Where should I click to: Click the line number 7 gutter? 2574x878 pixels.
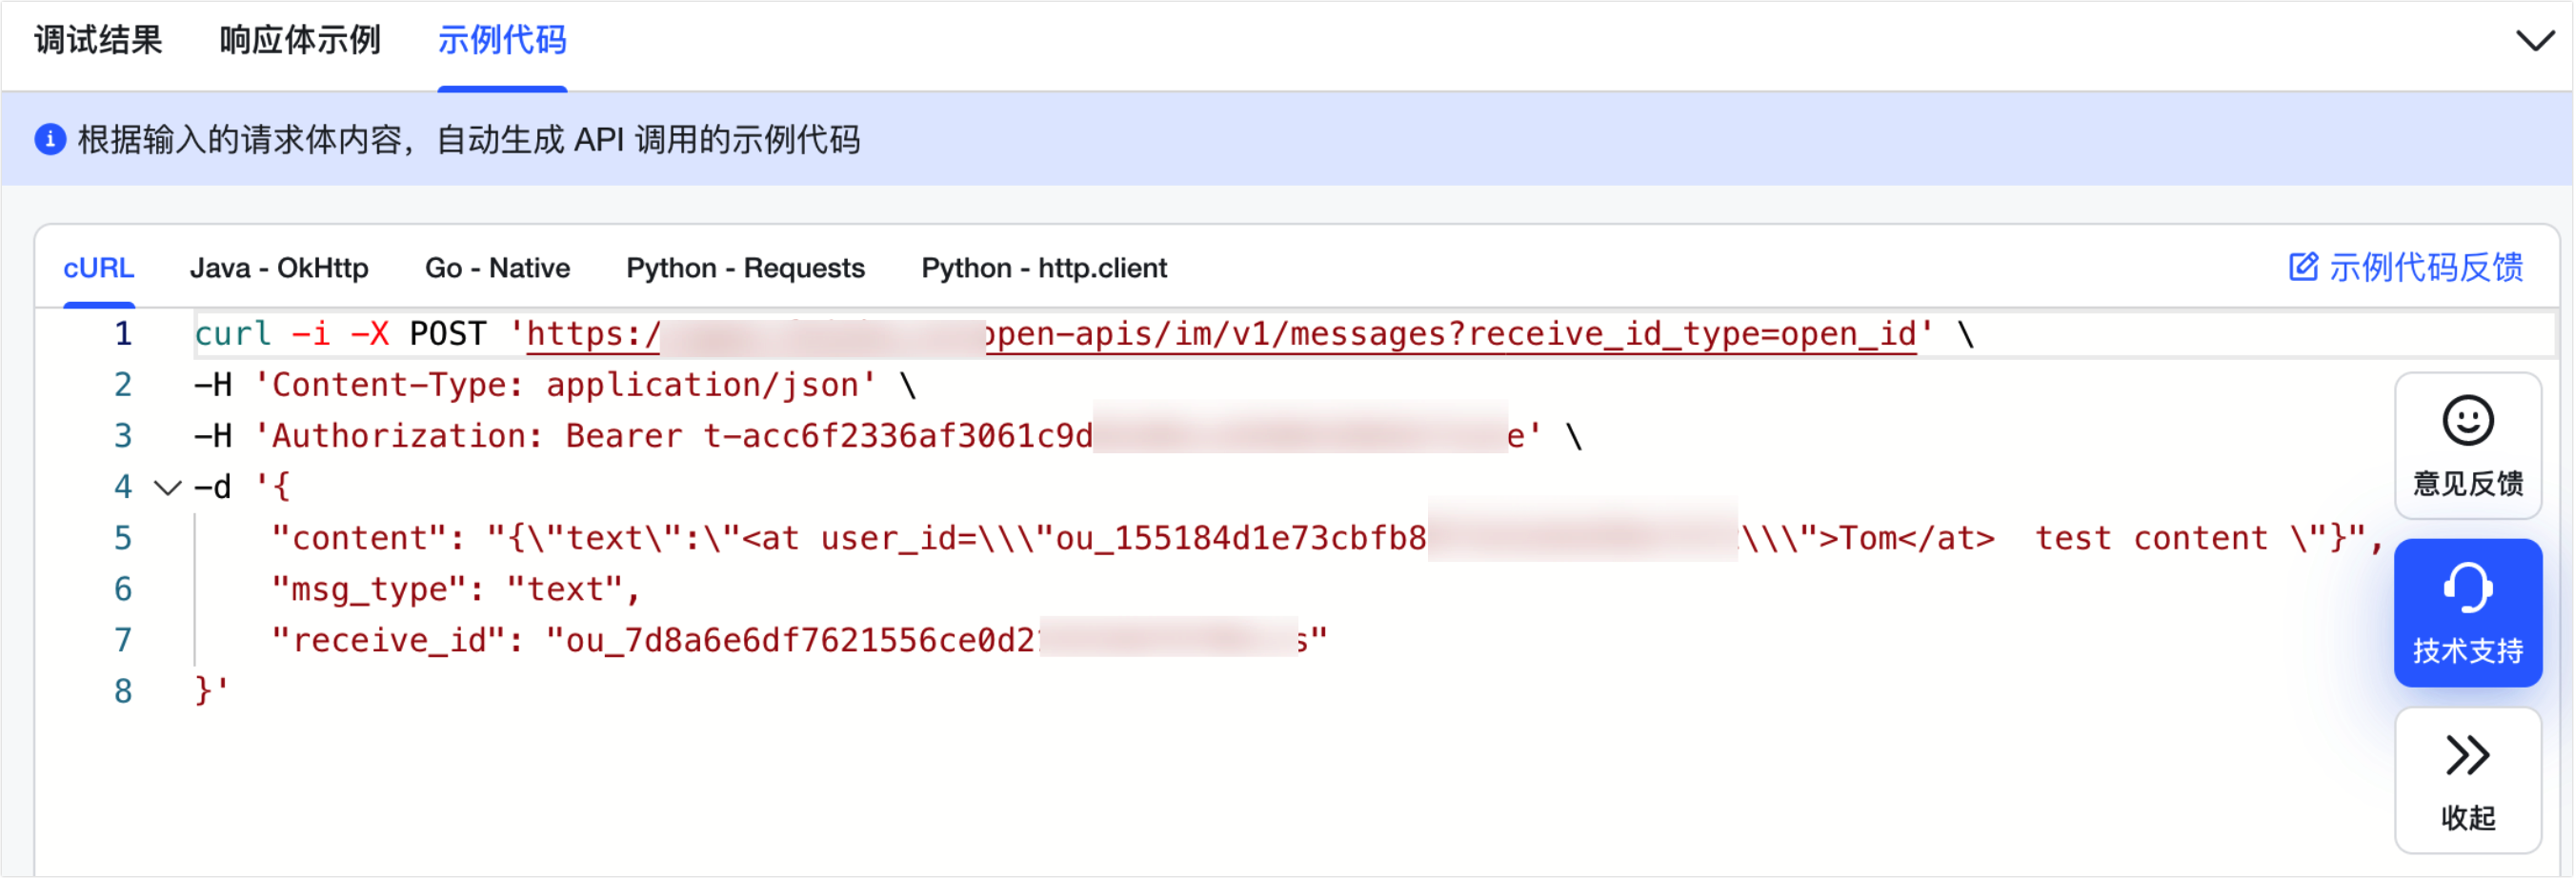point(122,640)
